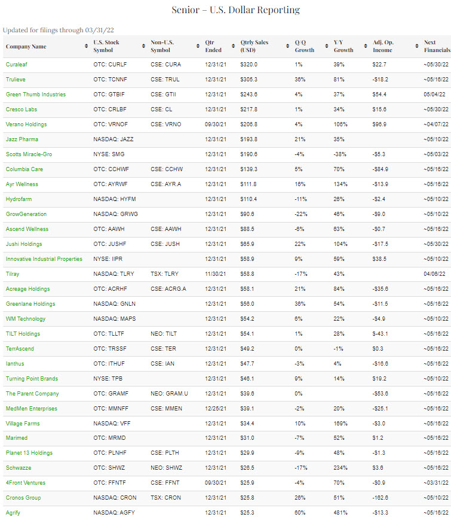Sort table by Company Name arrows icon

[x=85, y=47]
